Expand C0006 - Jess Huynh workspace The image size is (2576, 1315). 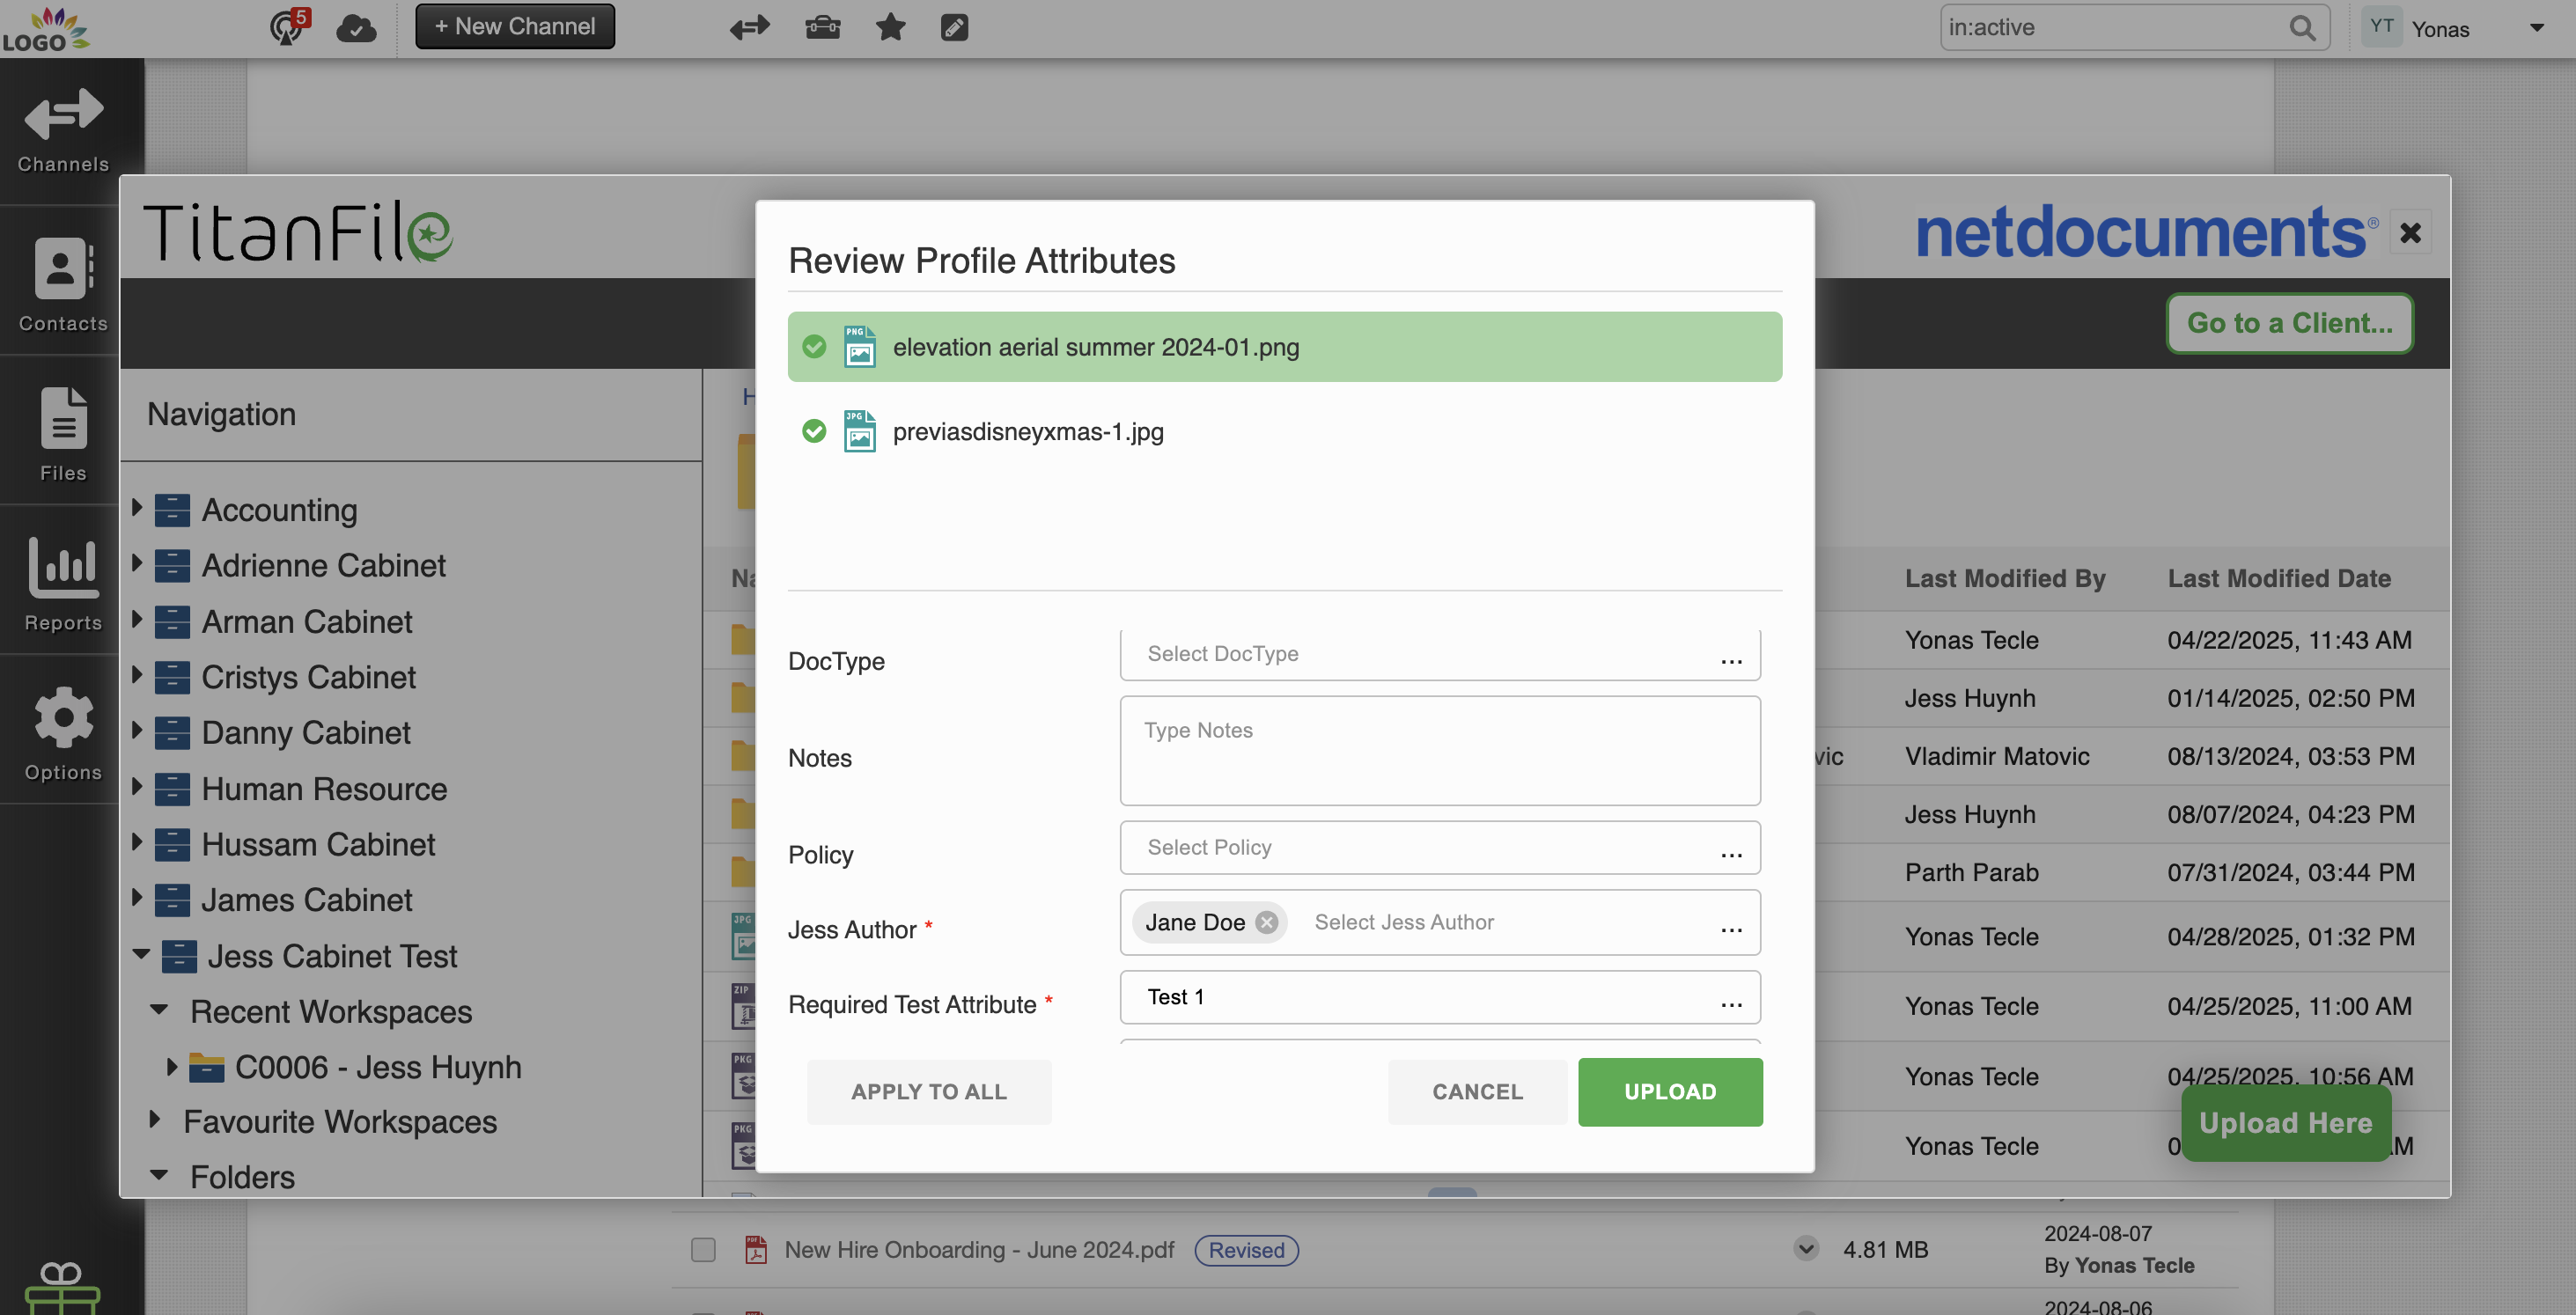click(x=172, y=1066)
